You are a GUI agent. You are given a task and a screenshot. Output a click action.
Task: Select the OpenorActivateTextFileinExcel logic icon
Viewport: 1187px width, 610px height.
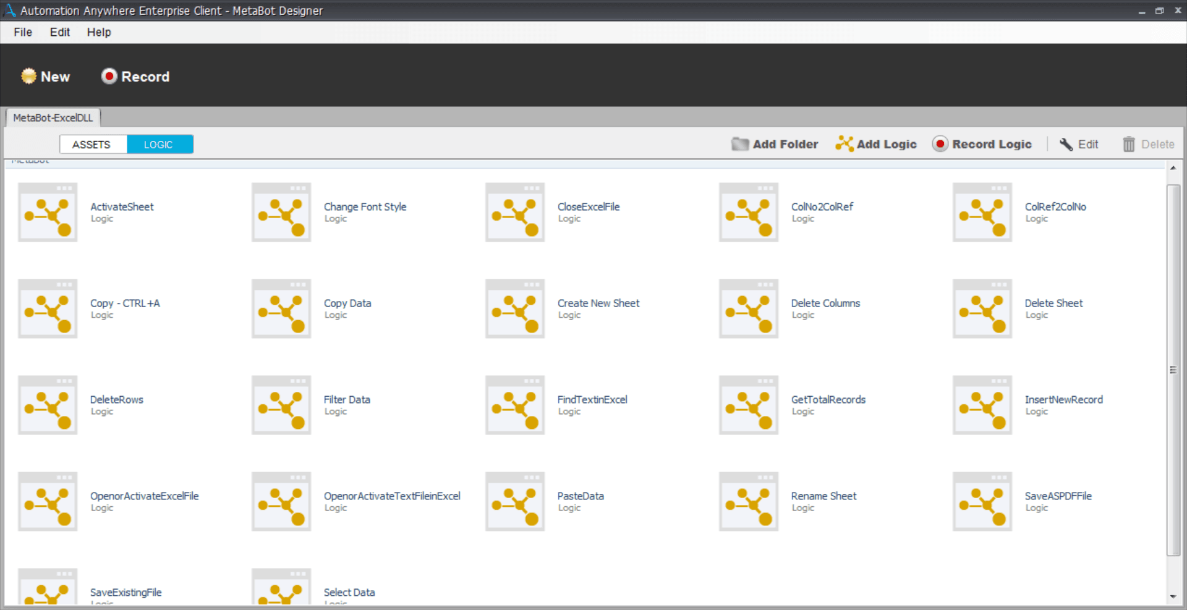pyautogui.click(x=281, y=501)
